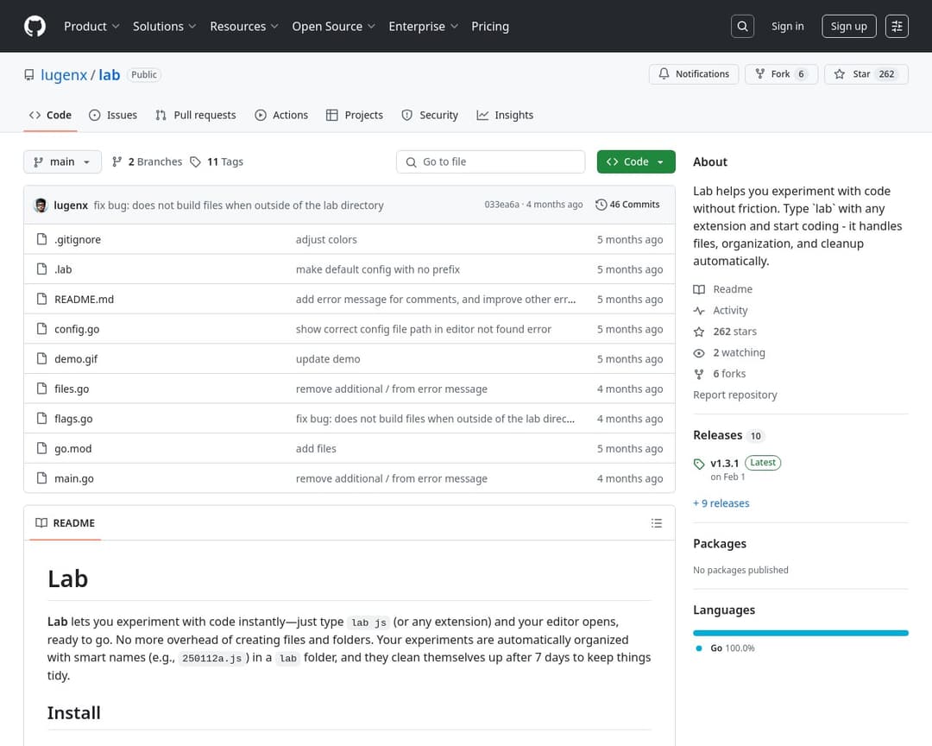Open the 'update demo' commit message

point(328,359)
